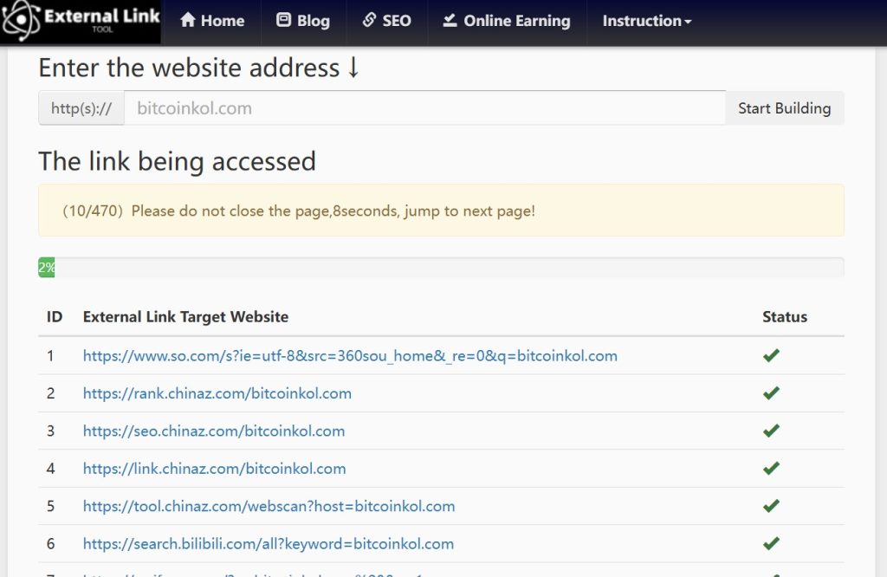This screenshot has width=887, height=577.
Task: Click the progress notice alert message
Action: pyautogui.click(x=441, y=211)
